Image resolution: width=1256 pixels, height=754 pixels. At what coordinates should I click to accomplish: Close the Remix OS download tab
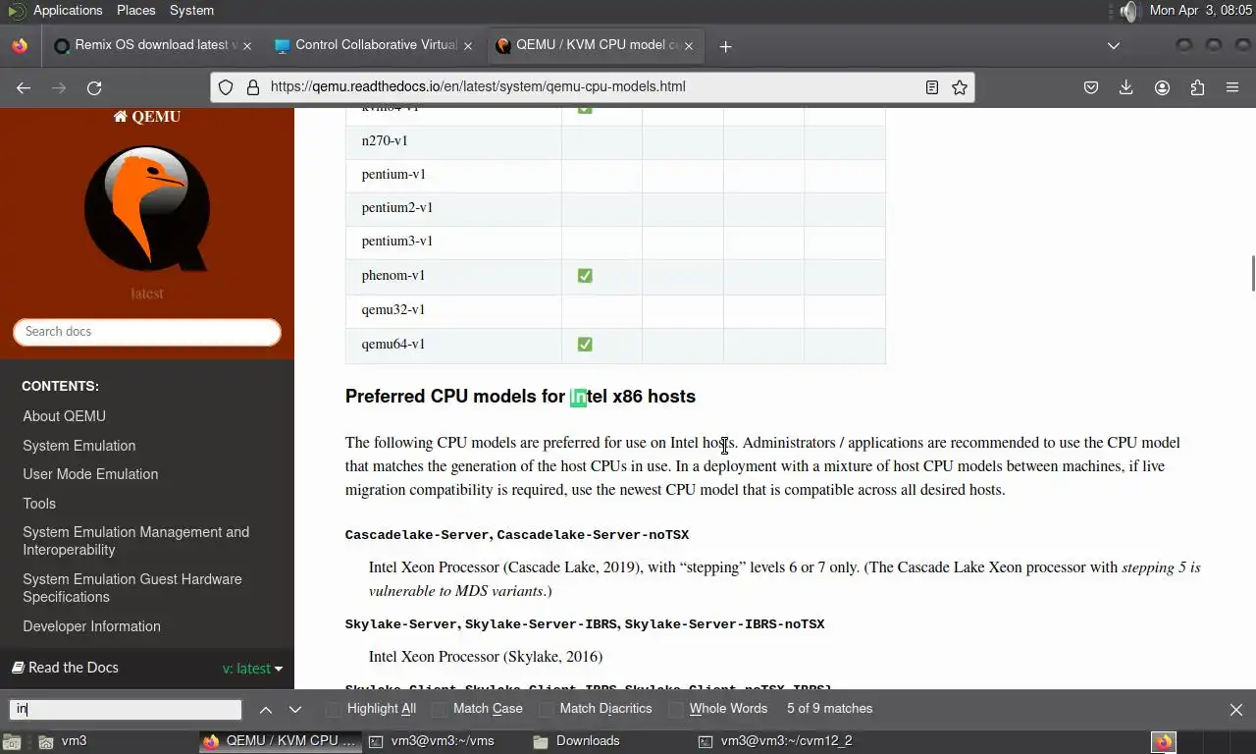[x=246, y=46]
